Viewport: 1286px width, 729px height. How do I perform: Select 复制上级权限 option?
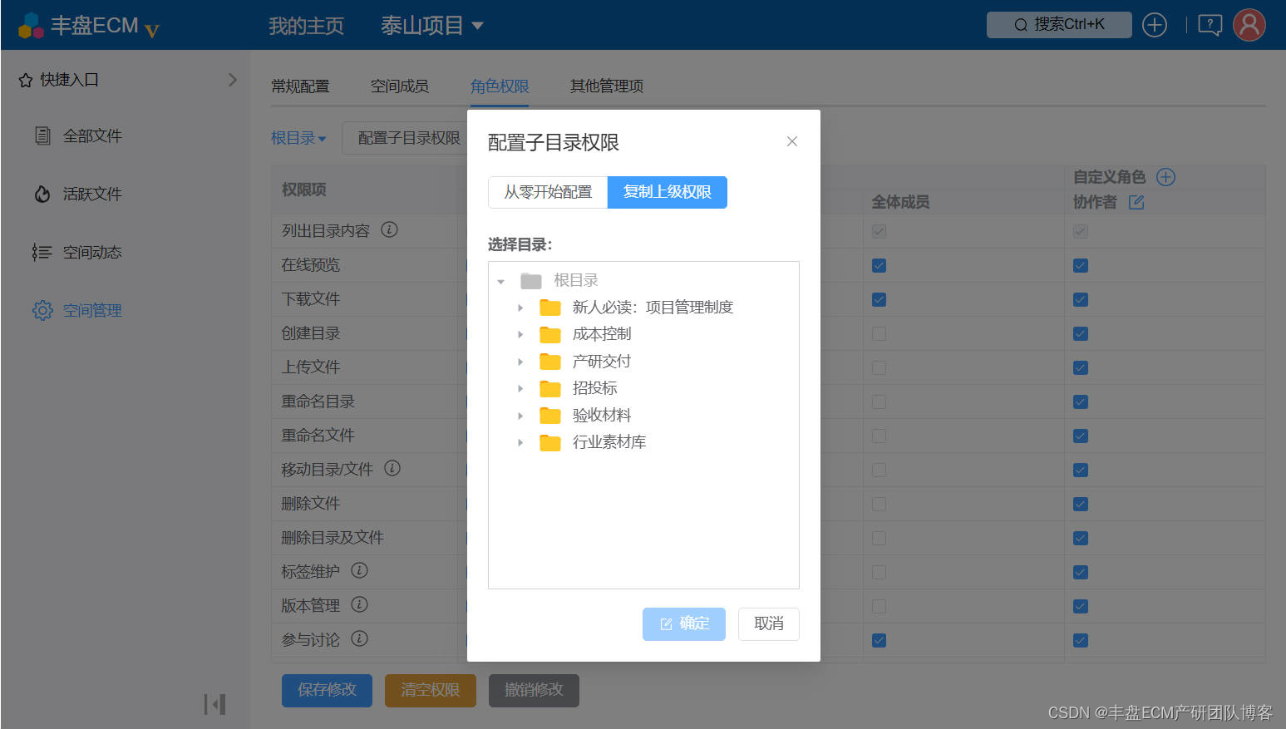coord(668,192)
